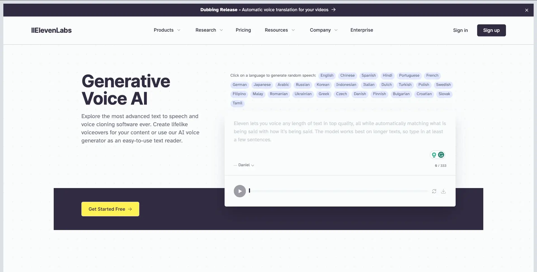This screenshot has height=272, width=537.
Task: Select the Indonesian language chip
Action: coord(346,85)
